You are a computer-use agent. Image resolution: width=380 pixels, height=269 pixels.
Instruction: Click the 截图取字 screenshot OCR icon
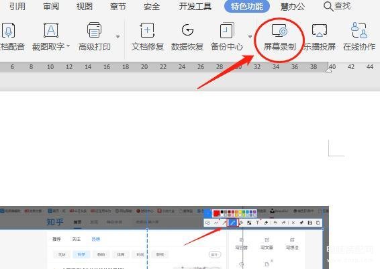[x=51, y=30]
